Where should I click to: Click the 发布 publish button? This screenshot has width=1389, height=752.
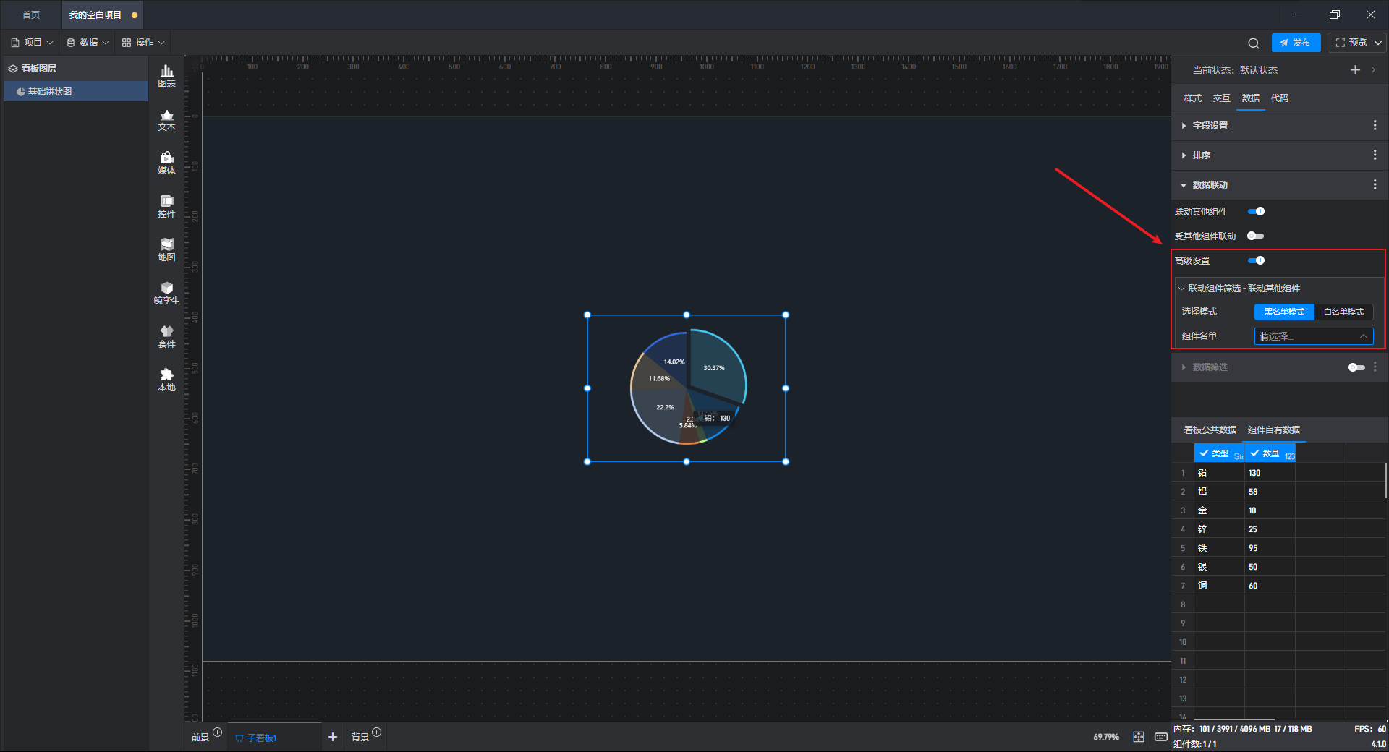1296,43
